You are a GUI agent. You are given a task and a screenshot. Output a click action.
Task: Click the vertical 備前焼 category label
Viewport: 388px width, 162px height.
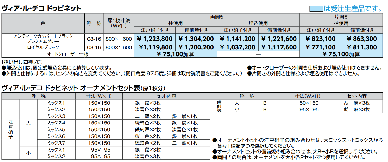tap(219, 106)
